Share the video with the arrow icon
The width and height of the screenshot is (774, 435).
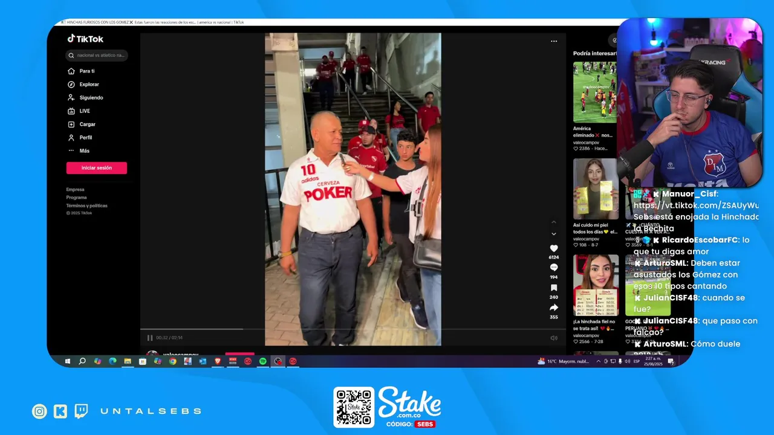[553, 308]
